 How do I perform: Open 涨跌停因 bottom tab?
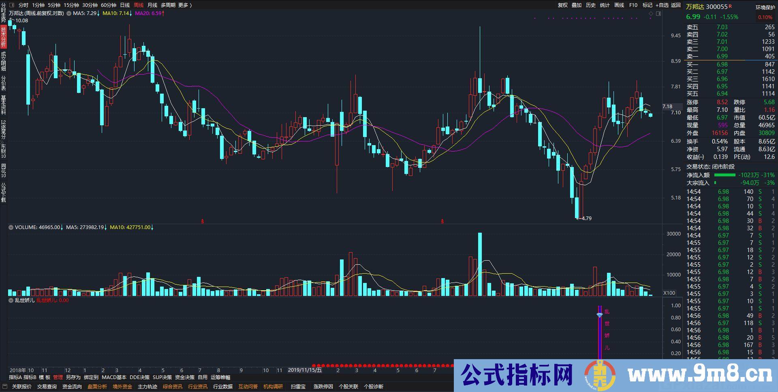pos(323,387)
